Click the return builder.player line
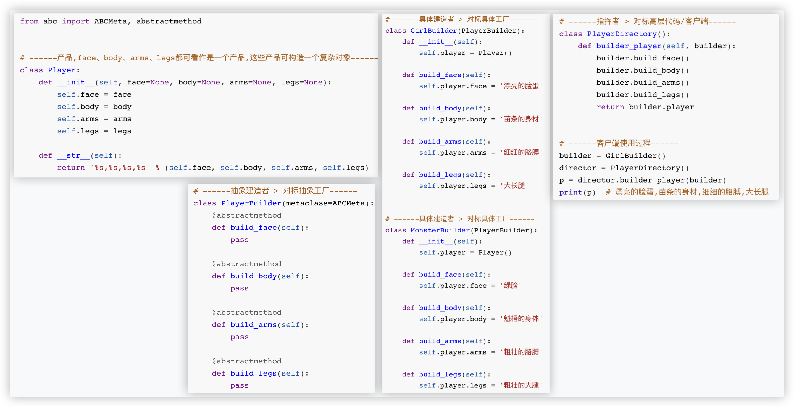Image resolution: width=794 pixels, height=407 pixels. pyautogui.click(x=645, y=107)
